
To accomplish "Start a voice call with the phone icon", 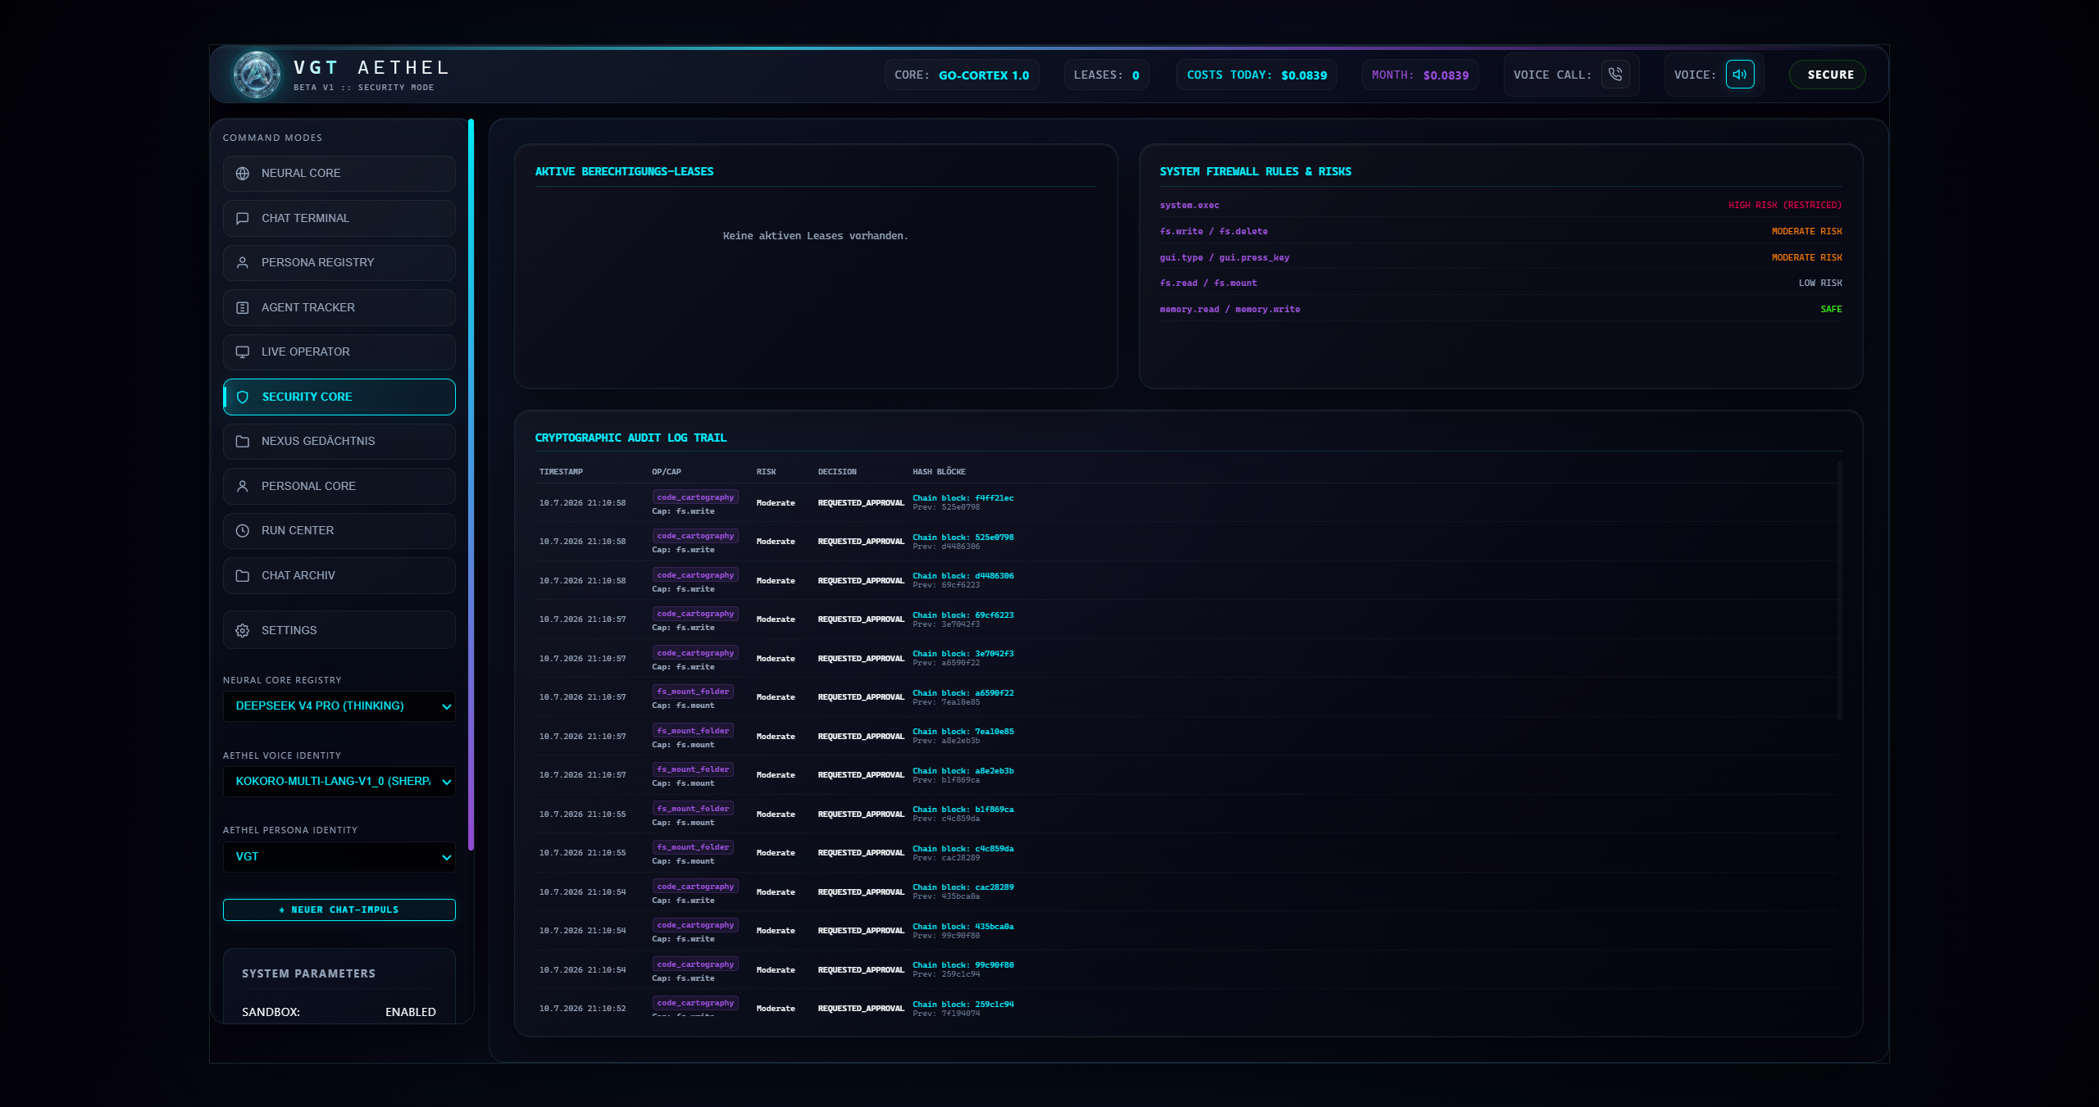I will pyautogui.click(x=1615, y=75).
